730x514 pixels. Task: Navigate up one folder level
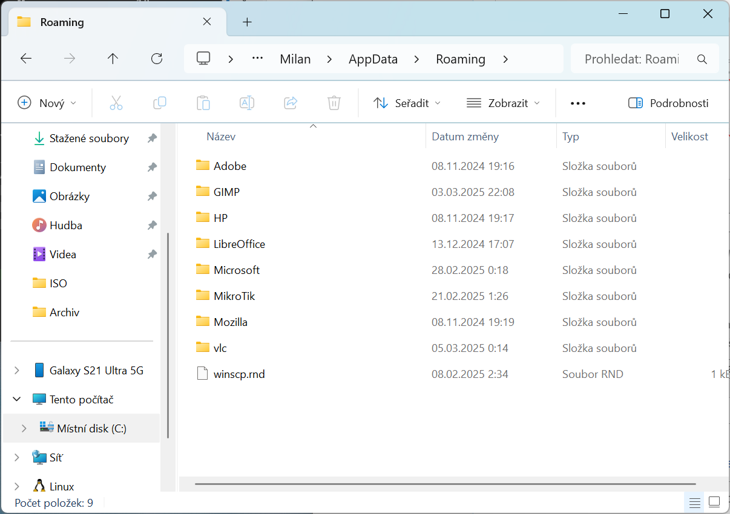[x=113, y=59]
